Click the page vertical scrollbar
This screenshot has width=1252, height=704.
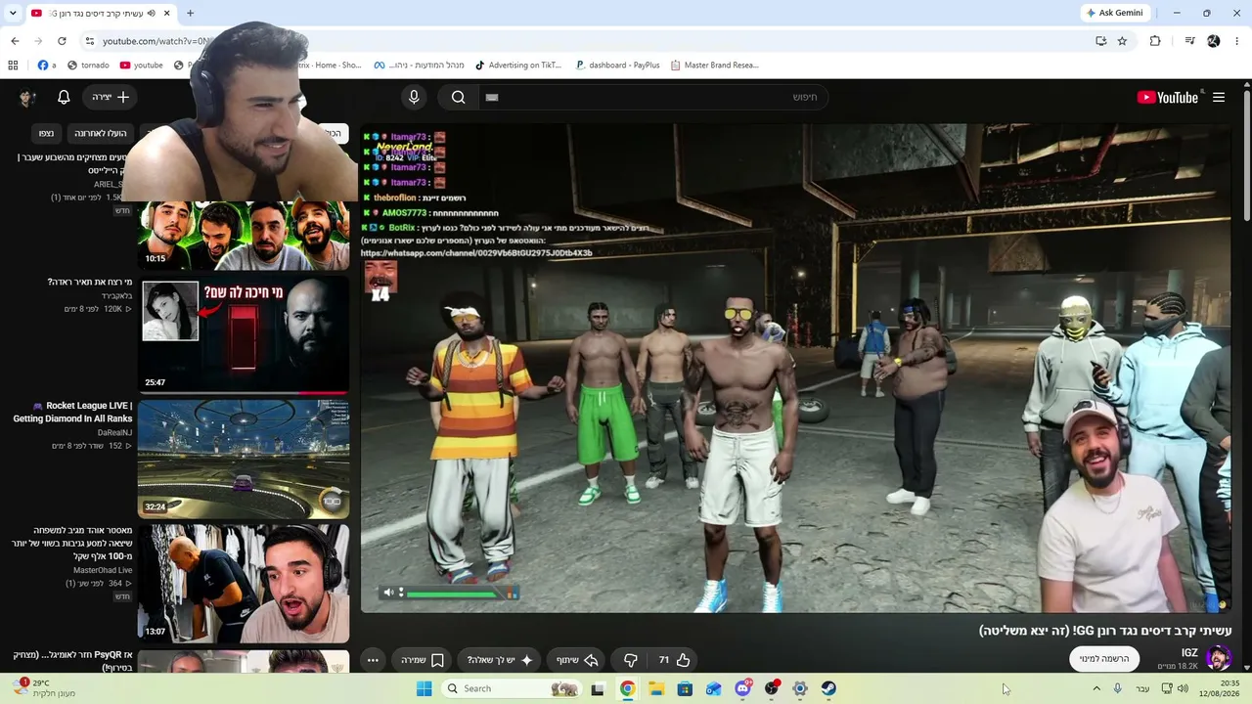(1246, 156)
